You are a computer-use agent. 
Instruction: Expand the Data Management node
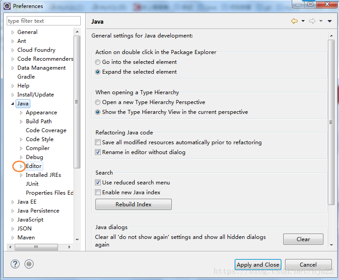click(12, 68)
